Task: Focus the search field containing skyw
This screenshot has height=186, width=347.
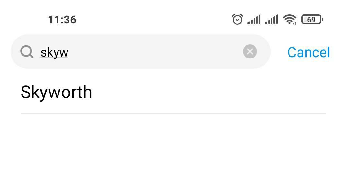Action: point(140,51)
